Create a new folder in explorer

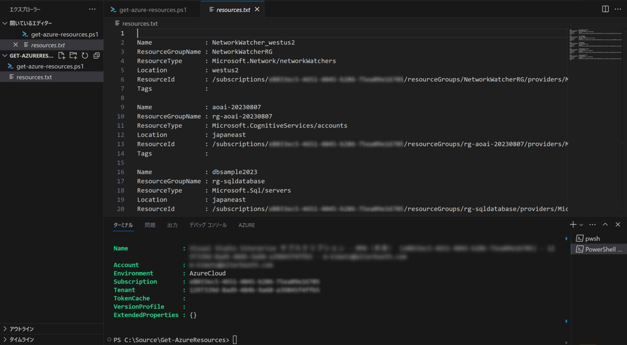point(73,55)
